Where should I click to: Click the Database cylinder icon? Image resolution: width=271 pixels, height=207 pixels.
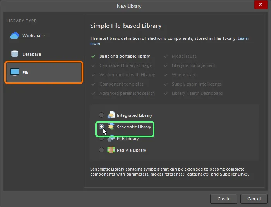pyautogui.click(x=15, y=54)
